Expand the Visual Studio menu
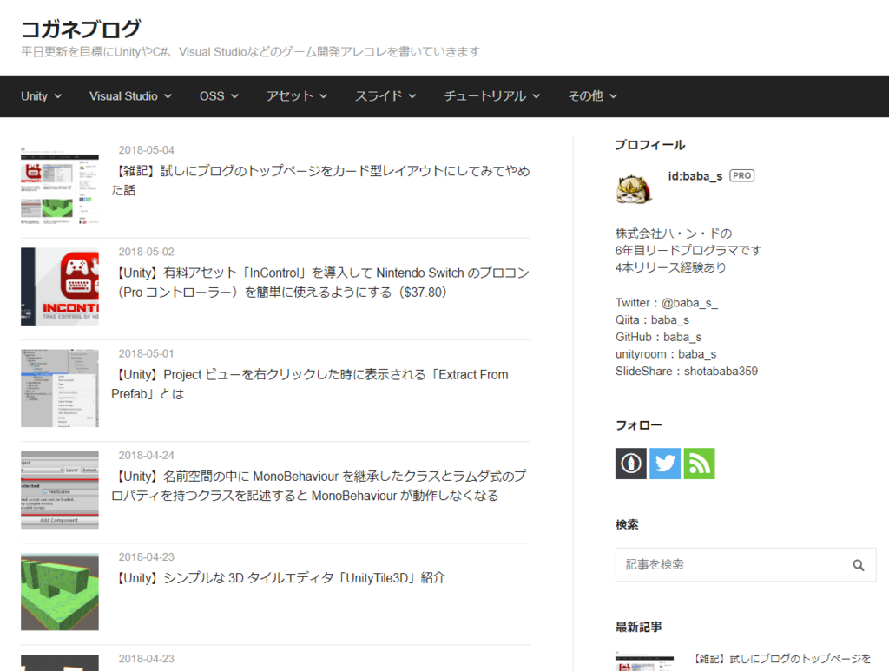The image size is (889, 671). 130,96
